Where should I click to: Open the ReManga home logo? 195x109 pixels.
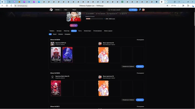point(51,10)
